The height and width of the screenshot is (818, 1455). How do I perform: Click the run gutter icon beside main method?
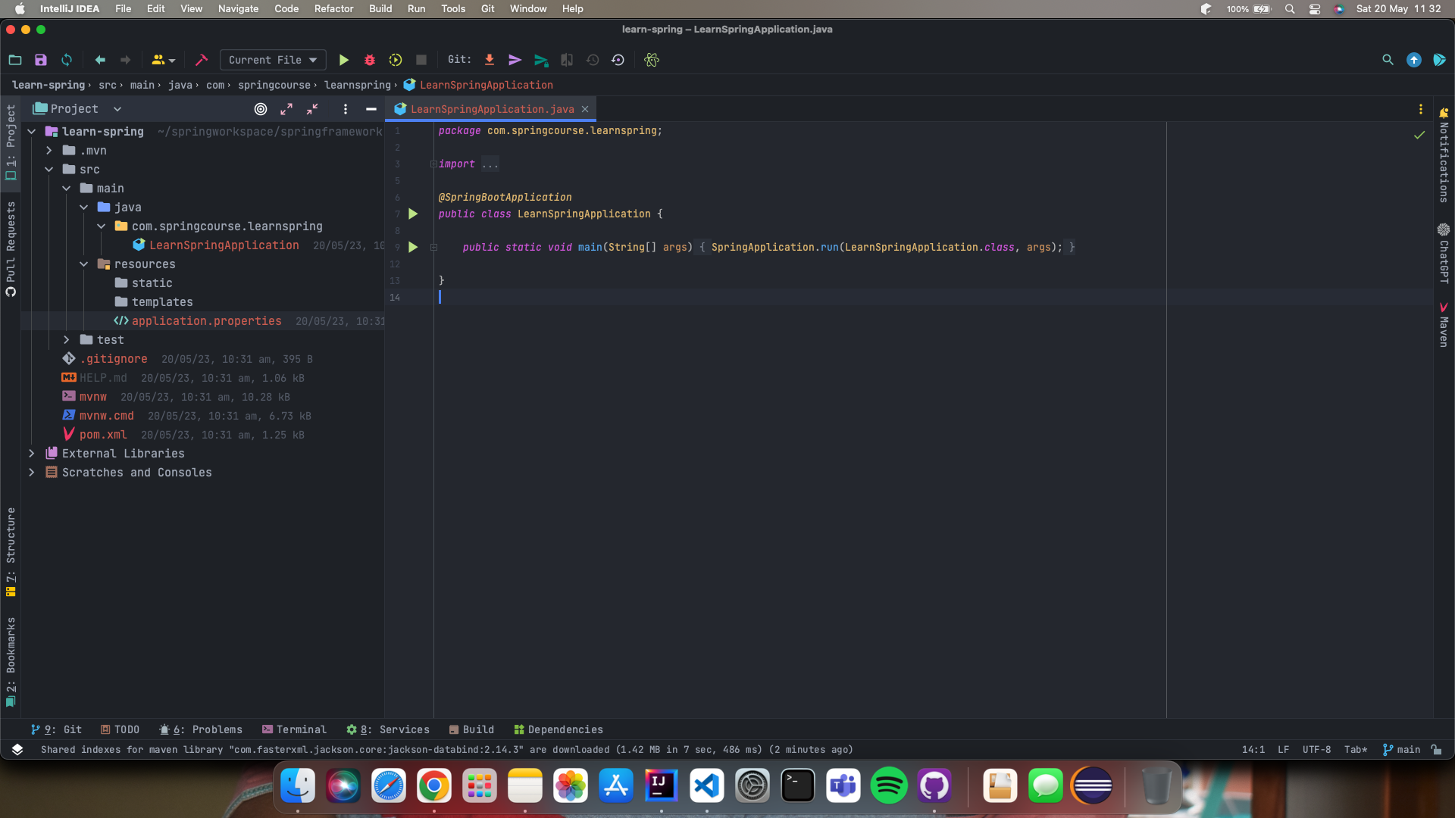[413, 247]
